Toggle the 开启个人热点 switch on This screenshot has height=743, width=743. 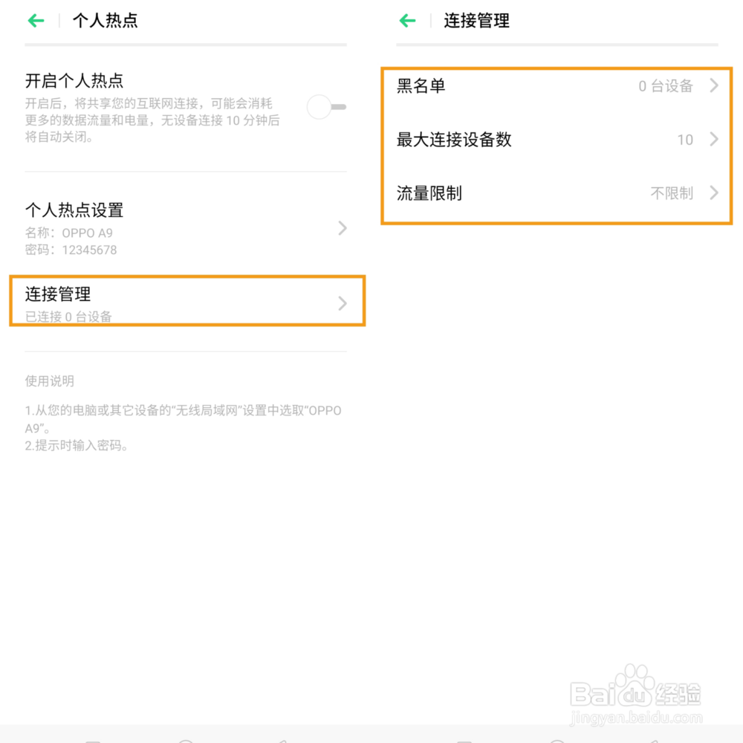(x=326, y=107)
